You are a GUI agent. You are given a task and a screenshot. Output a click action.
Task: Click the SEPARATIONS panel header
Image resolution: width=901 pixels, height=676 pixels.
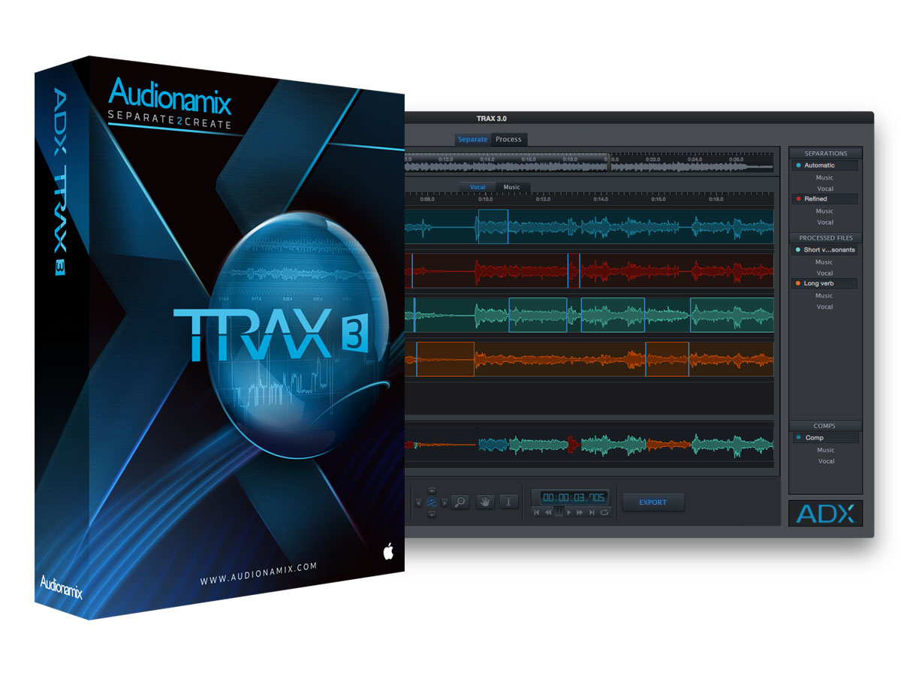pyautogui.click(x=825, y=153)
